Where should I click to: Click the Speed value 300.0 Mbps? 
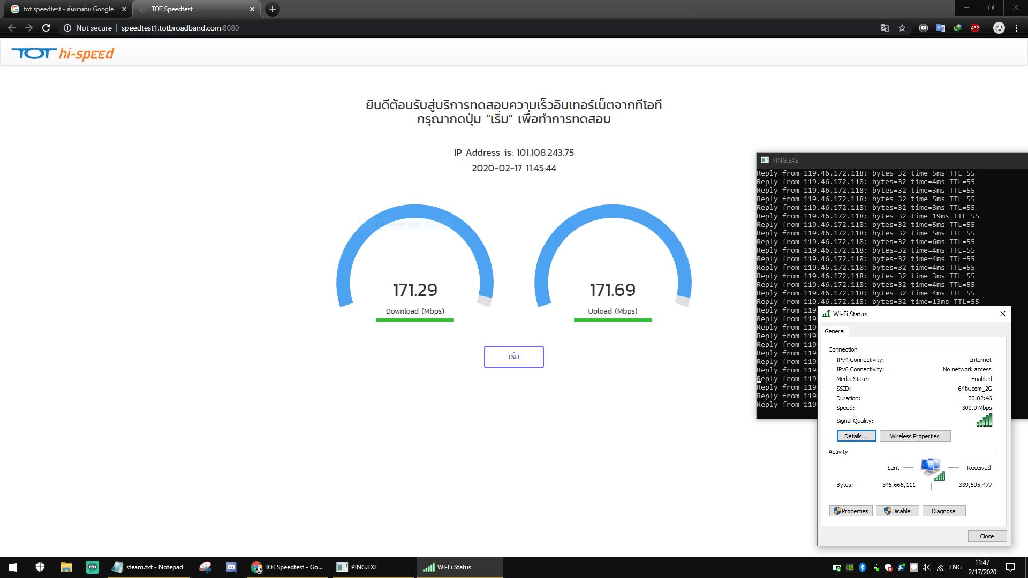point(977,408)
